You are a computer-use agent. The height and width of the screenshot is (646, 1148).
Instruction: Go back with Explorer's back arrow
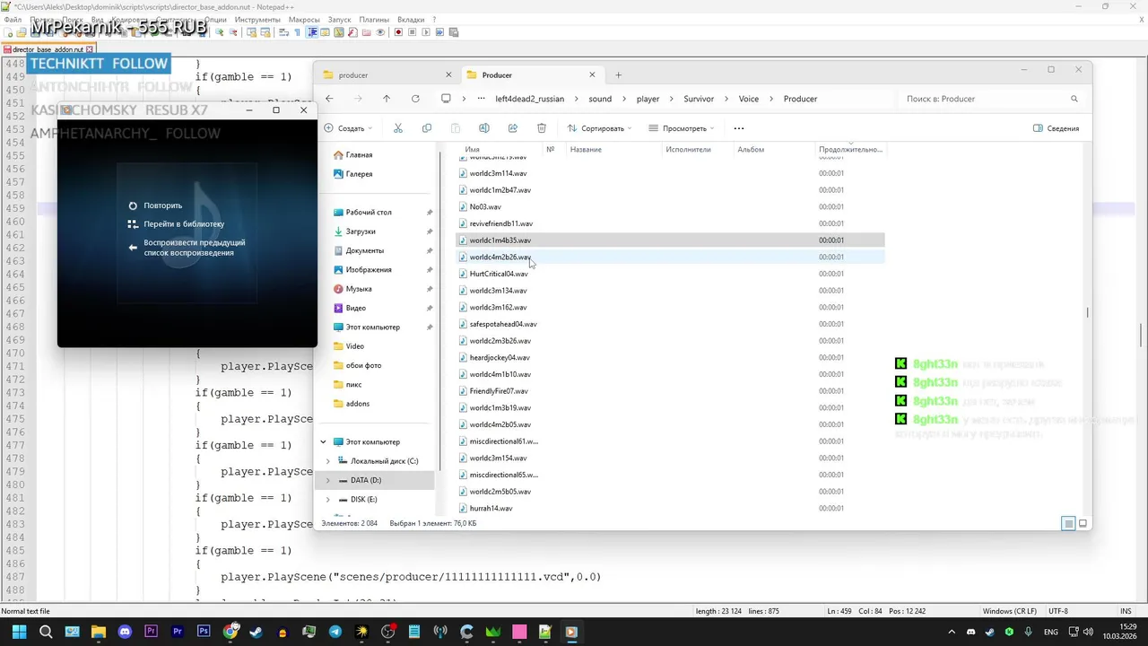click(x=329, y=99)
